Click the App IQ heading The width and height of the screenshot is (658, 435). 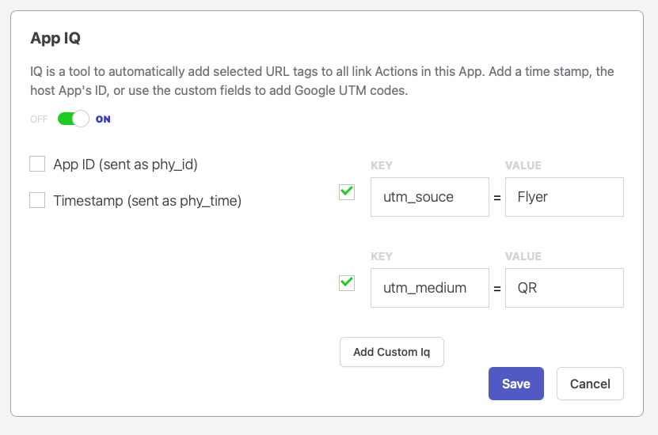55,38
